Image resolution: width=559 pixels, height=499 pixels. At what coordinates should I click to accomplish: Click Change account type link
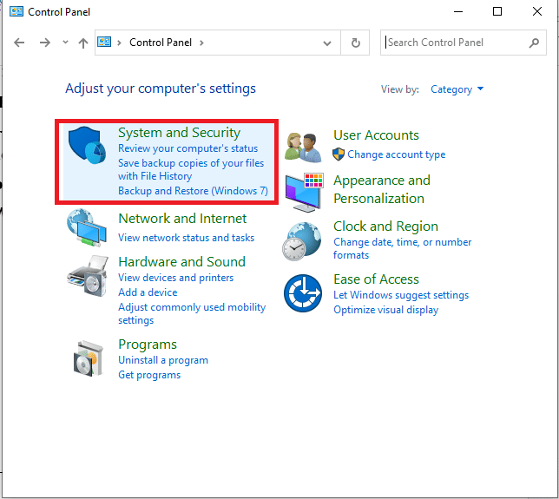(x=396, y=154)
